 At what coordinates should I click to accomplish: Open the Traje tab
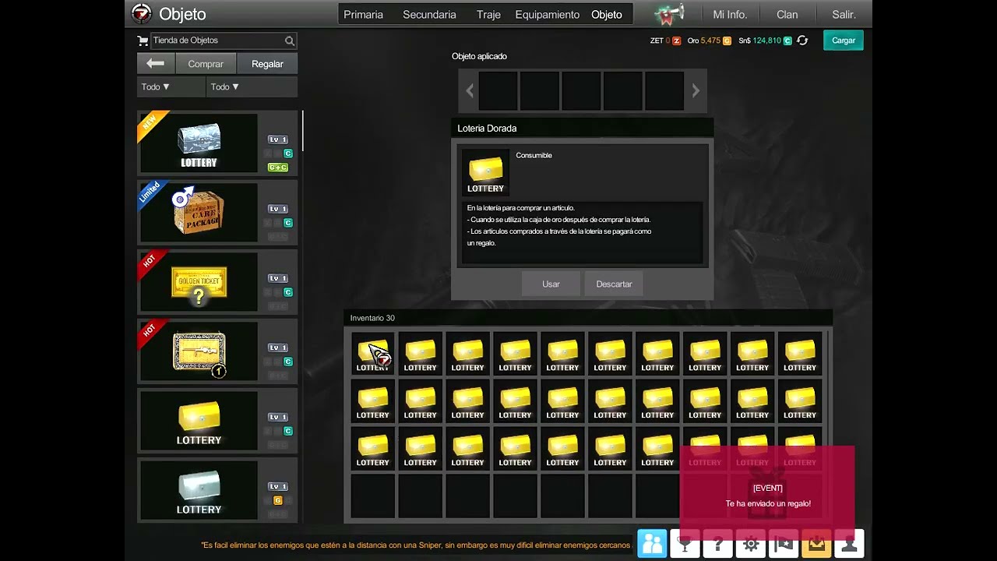488,14
